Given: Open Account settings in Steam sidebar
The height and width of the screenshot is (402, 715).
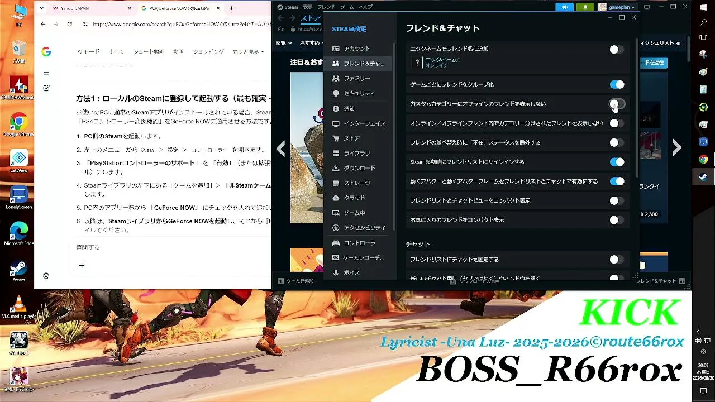Looking at the screenshot, I should click(357, 49).
